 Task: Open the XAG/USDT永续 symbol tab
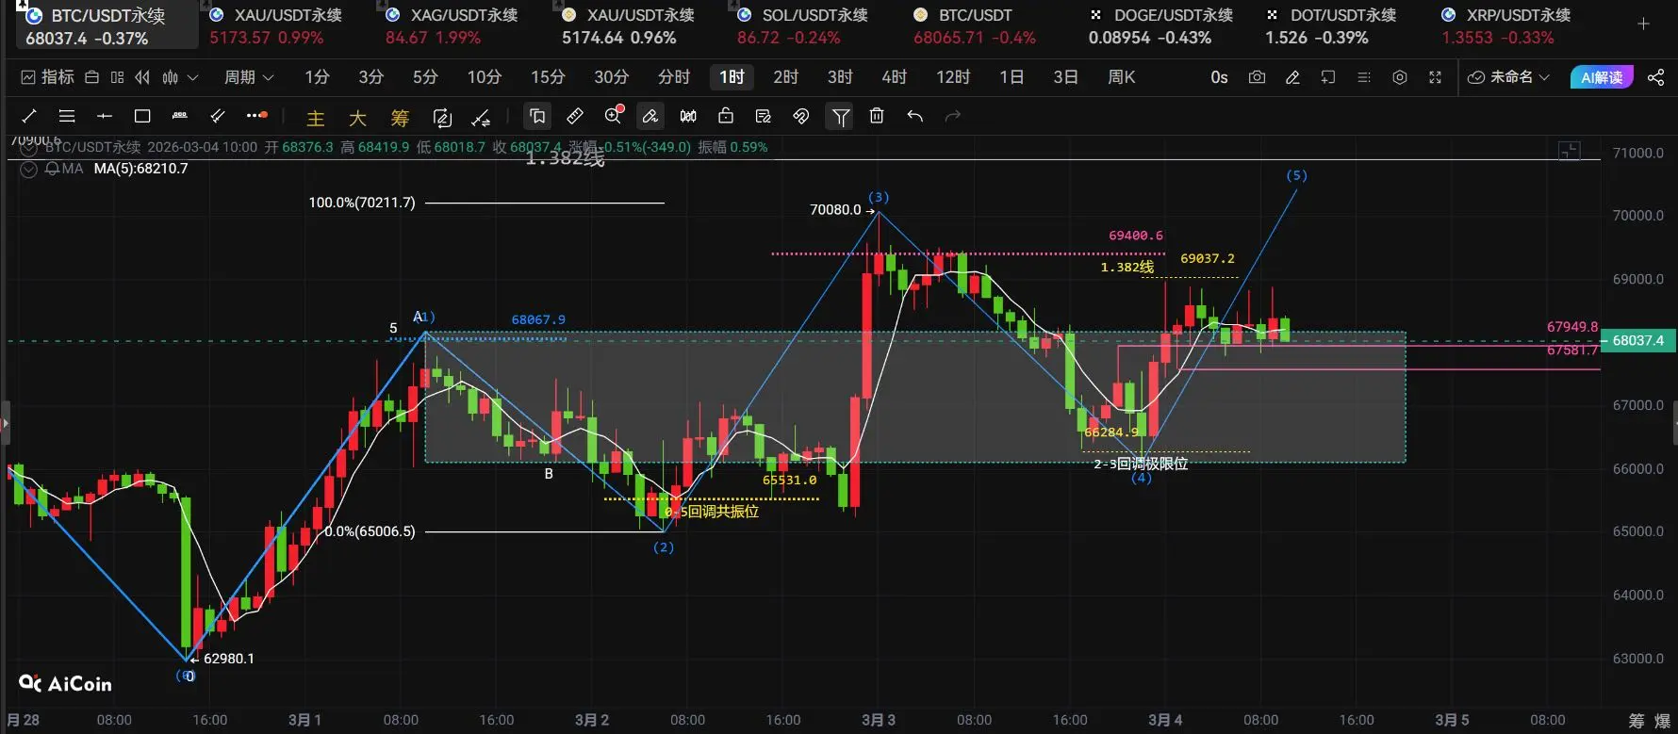pyautogui.click(x=451, y=25)
